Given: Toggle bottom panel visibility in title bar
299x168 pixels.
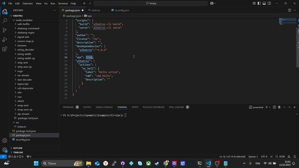Looking at the screenshot, I should (x=264, y=3).
